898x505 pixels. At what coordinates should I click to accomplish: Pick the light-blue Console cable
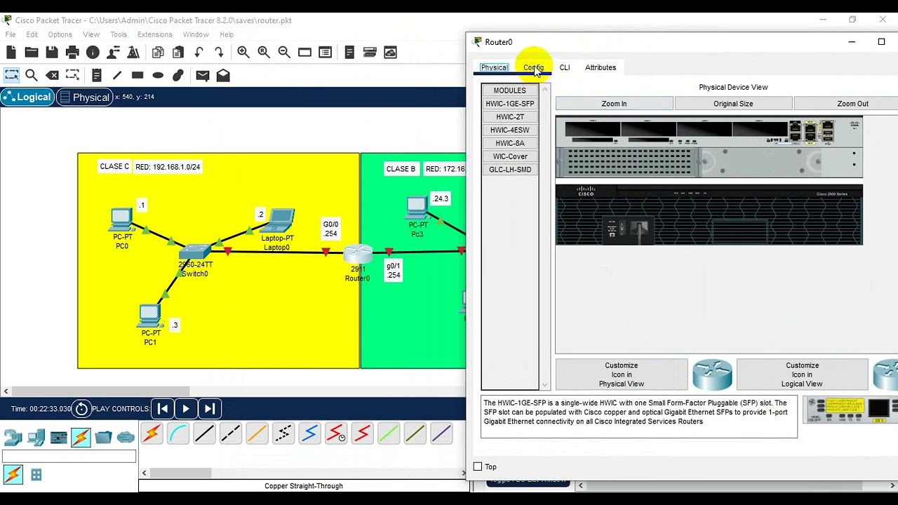pyautogui.click(x=178, y=433)
